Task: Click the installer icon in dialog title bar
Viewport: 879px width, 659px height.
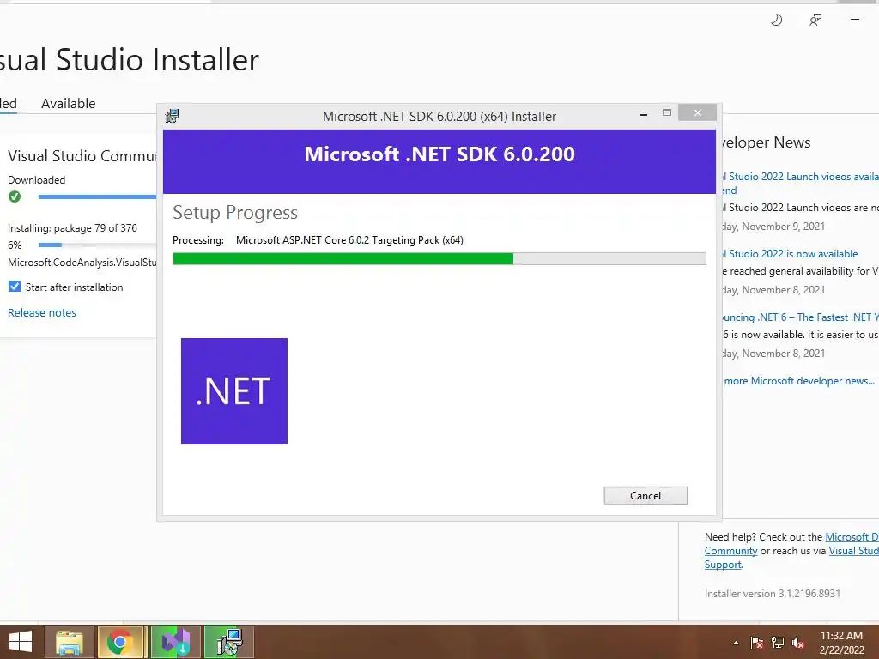Action: (172, 116)
